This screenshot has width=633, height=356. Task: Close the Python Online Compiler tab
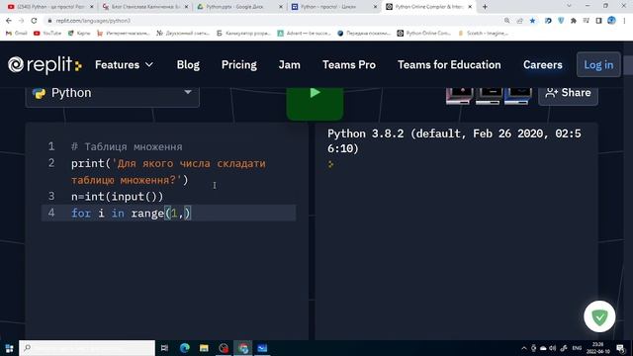point(470,7)
